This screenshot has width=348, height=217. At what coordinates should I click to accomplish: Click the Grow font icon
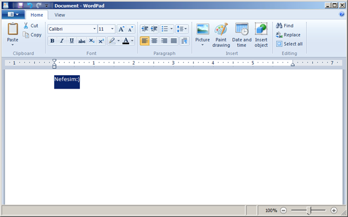point(121,29)
